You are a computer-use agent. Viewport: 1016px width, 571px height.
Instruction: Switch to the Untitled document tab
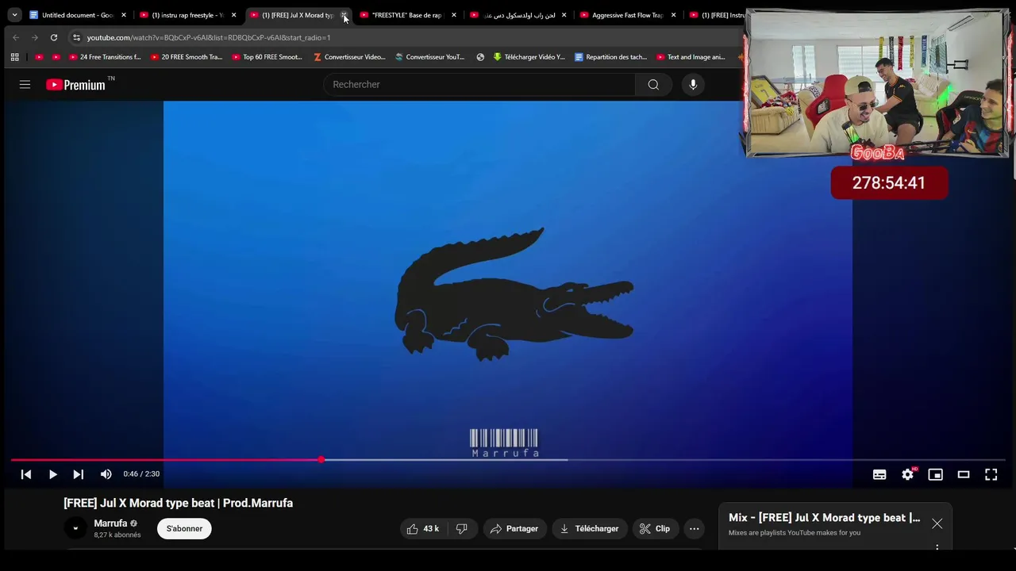(x=77, y=15)
